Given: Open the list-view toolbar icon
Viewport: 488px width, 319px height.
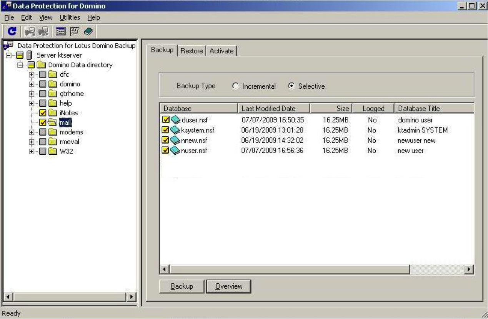Looking at the screenshot, I should [62, 31].
